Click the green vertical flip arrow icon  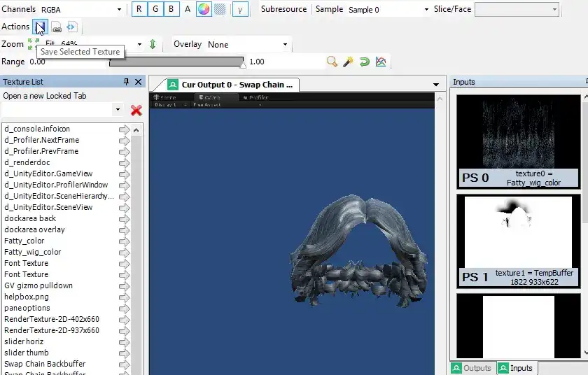pos(153,44)
